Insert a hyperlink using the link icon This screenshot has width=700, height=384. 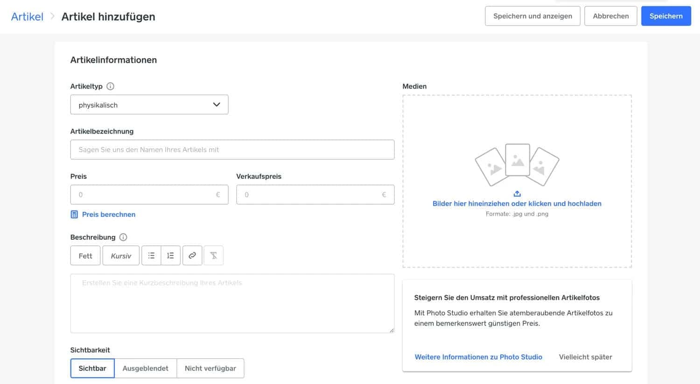click(192, 255)
